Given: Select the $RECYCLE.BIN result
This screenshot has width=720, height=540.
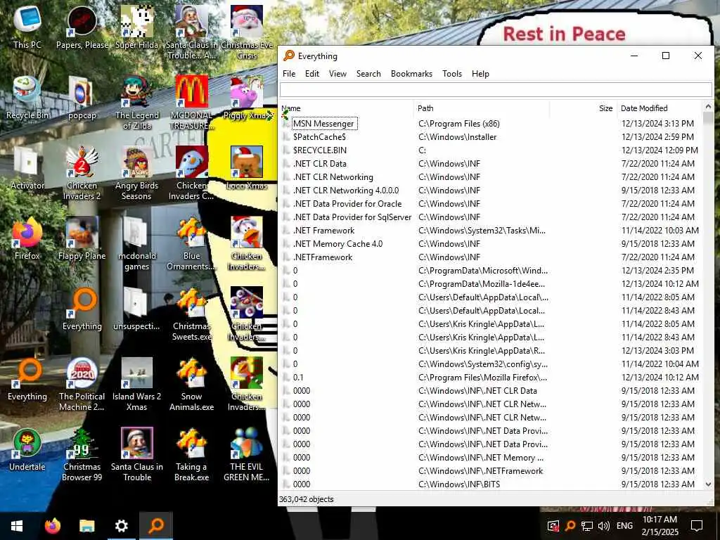Looking at the screenshot, I should click(x=490, y=150).
